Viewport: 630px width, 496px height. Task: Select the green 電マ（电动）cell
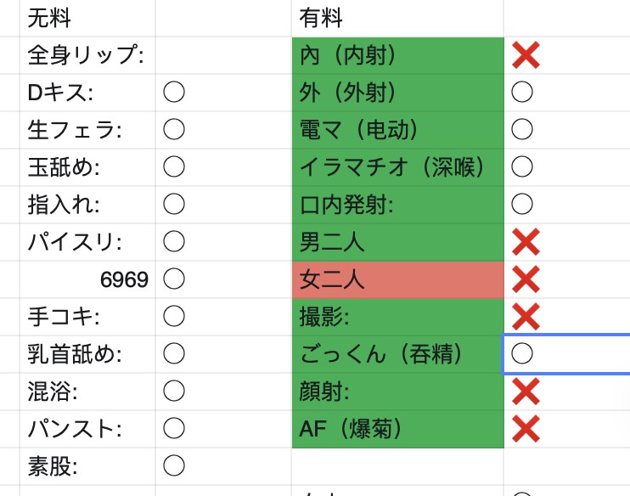tap(397, 130)
